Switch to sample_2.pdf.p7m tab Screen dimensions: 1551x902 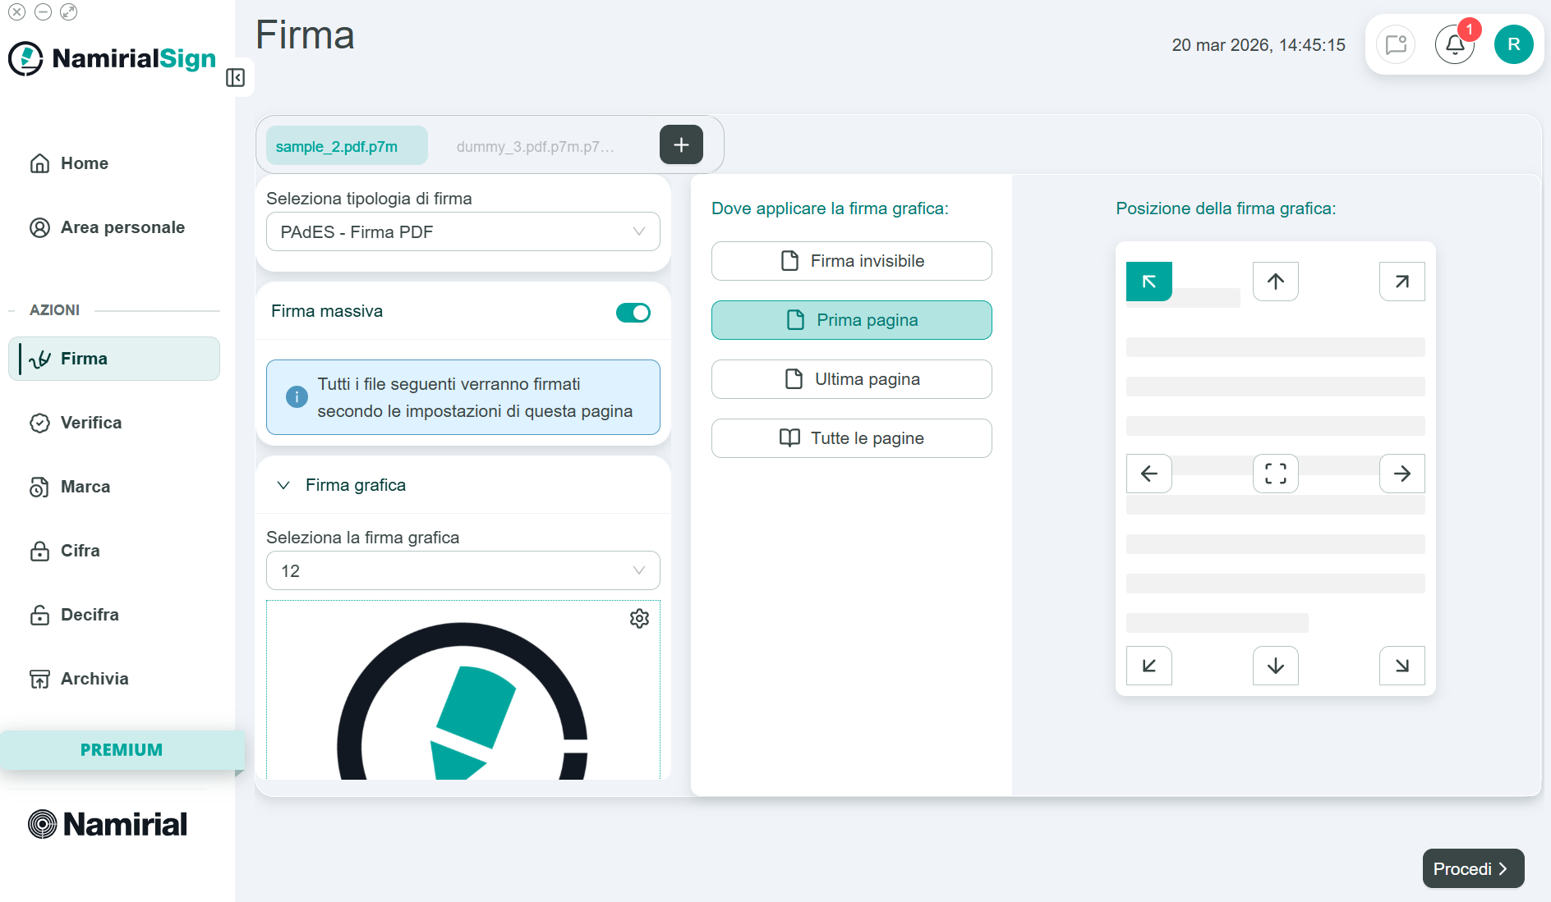tap(347, 146)
